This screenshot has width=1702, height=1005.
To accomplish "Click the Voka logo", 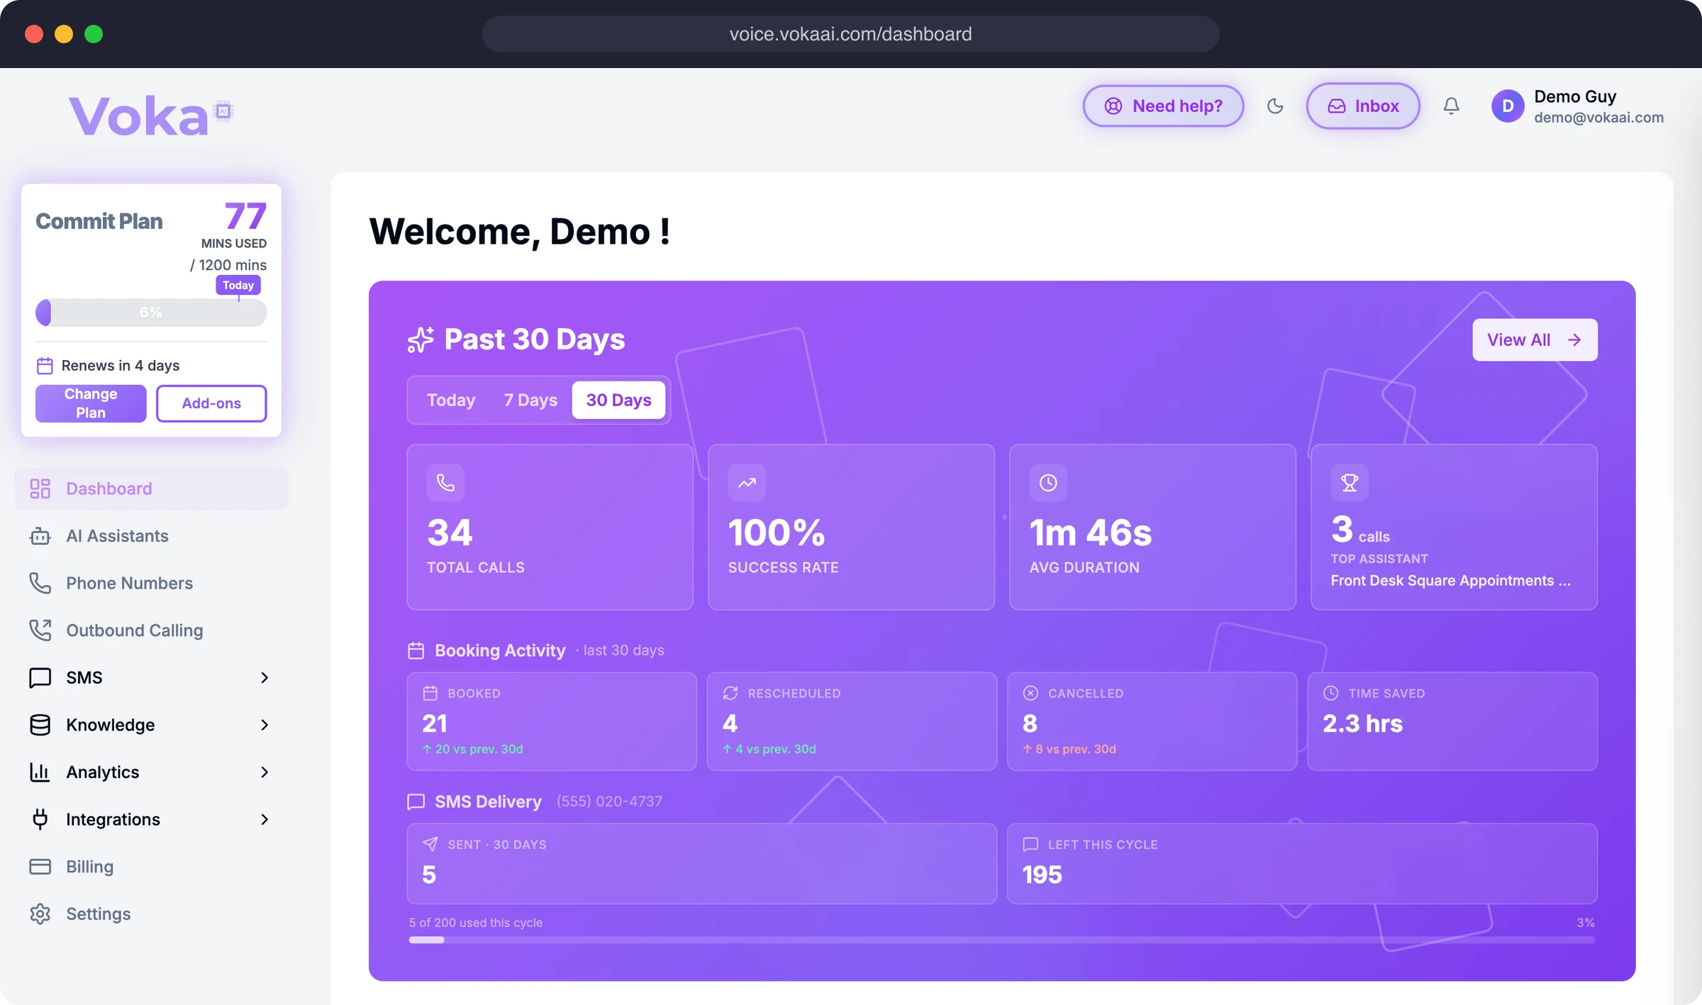I will click(x=151, y=116).
